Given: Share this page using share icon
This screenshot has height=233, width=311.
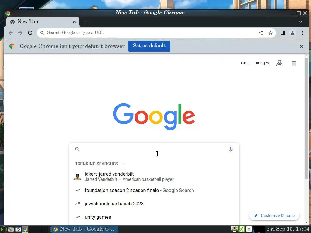Looking at the screenshot, I should [x=261, y=33].
